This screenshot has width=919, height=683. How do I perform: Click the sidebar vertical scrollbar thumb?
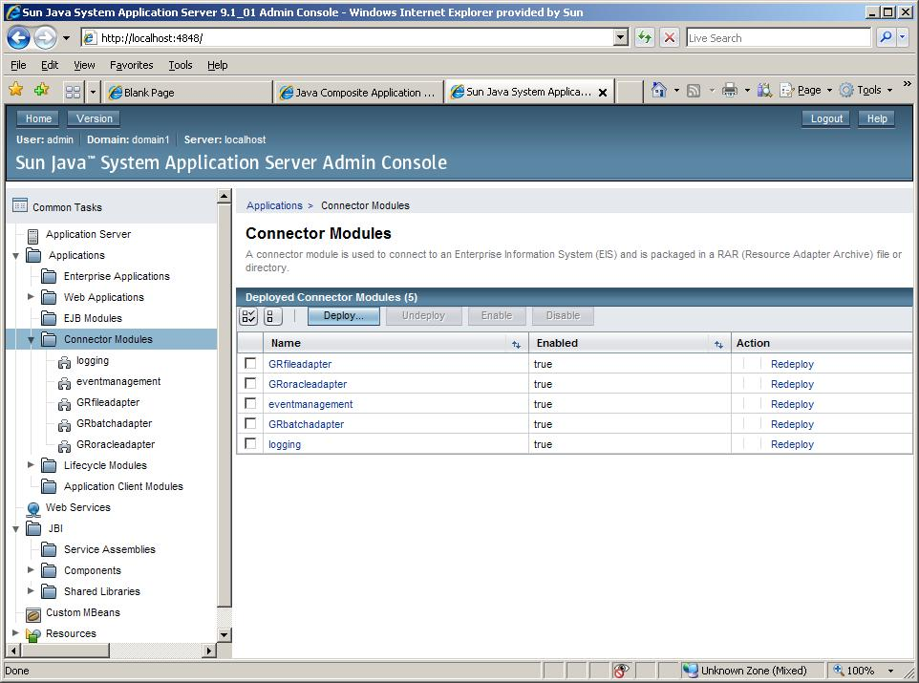click(x=224, y=404)
